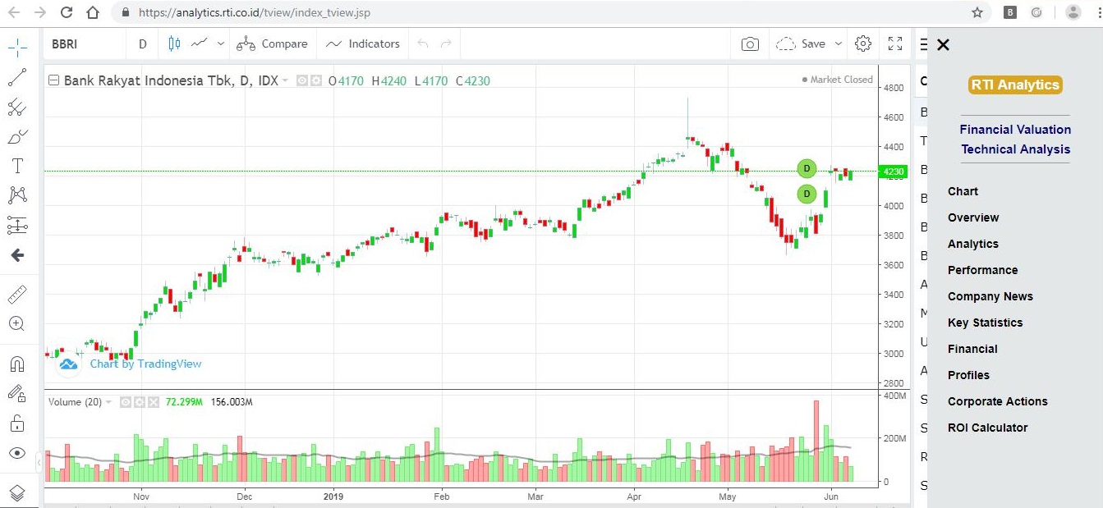Open the Technical Analysis link
The width and height of the screenshot is (1103, 508).
(1015, 149)
